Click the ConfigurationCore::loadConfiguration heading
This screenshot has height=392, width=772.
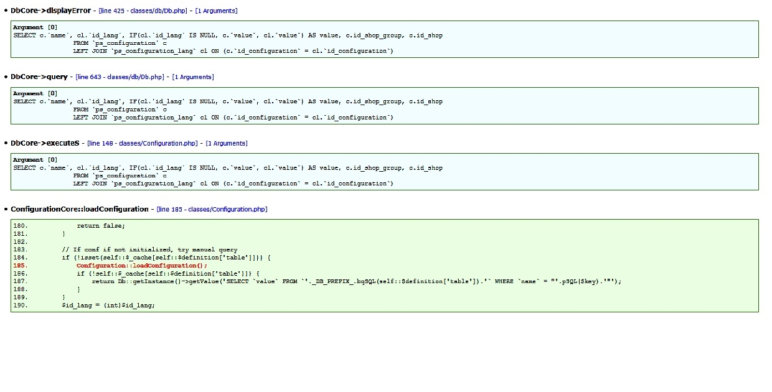(x=80, y=209)
